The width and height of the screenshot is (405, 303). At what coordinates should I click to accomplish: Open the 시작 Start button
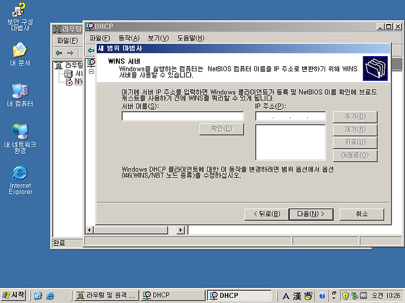click(x=13, y=295)
